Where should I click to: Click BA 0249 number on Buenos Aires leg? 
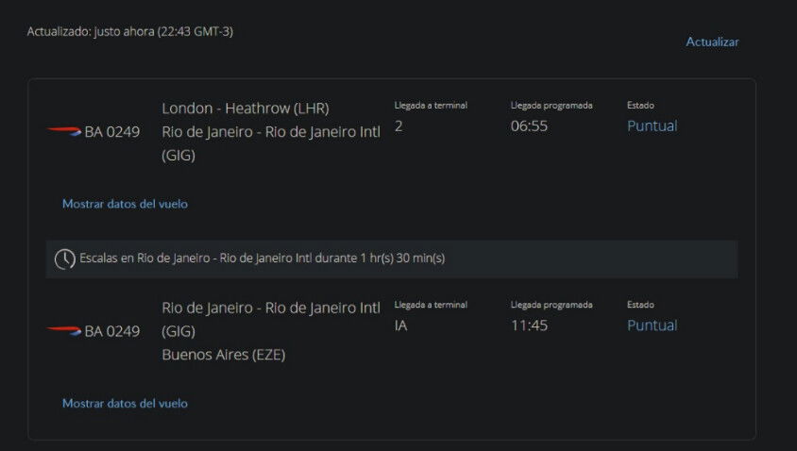[112, 331]
